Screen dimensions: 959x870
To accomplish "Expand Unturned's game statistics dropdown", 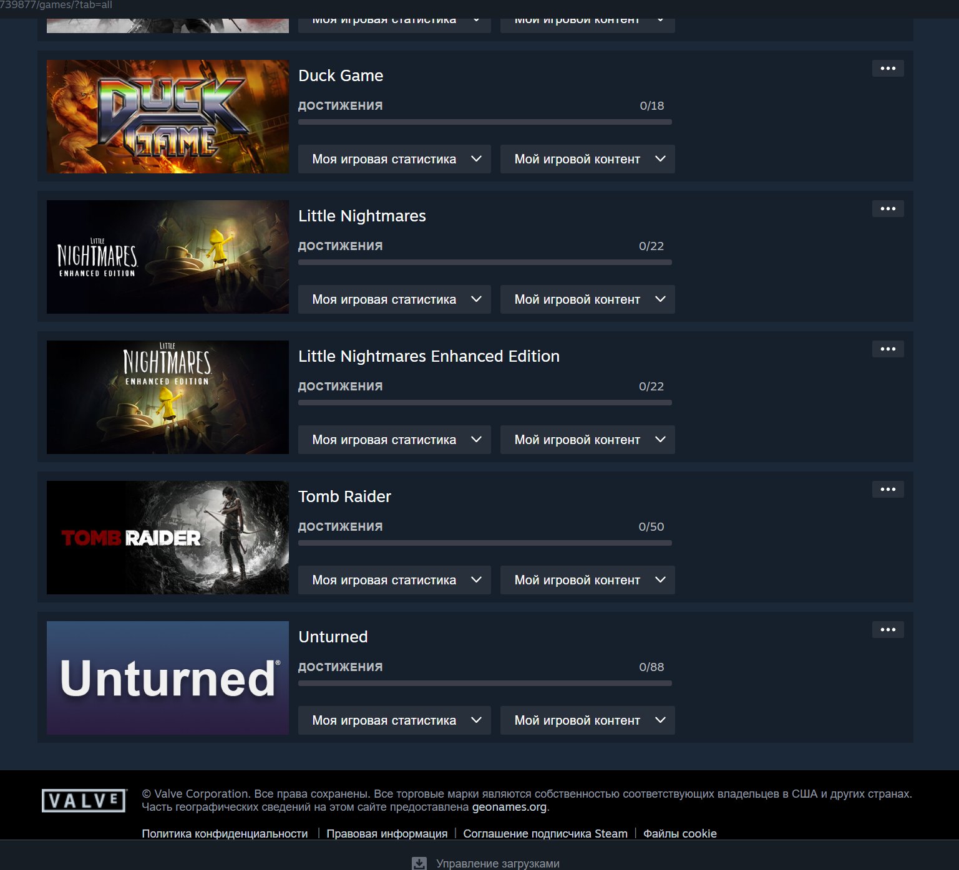I will click(x=394, y=720).
